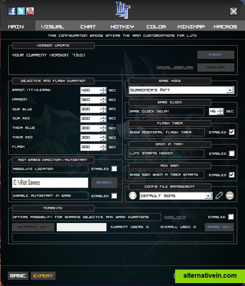The height and width of the screenshot is (286, 245).
Task: Toggle Show Sign When A Timer Starts checkbox
Action: click(231, 174)
